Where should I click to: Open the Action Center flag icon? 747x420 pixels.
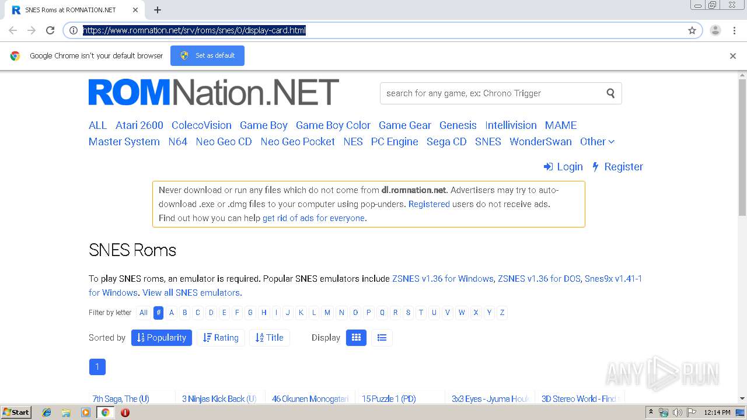coord(691,412)
